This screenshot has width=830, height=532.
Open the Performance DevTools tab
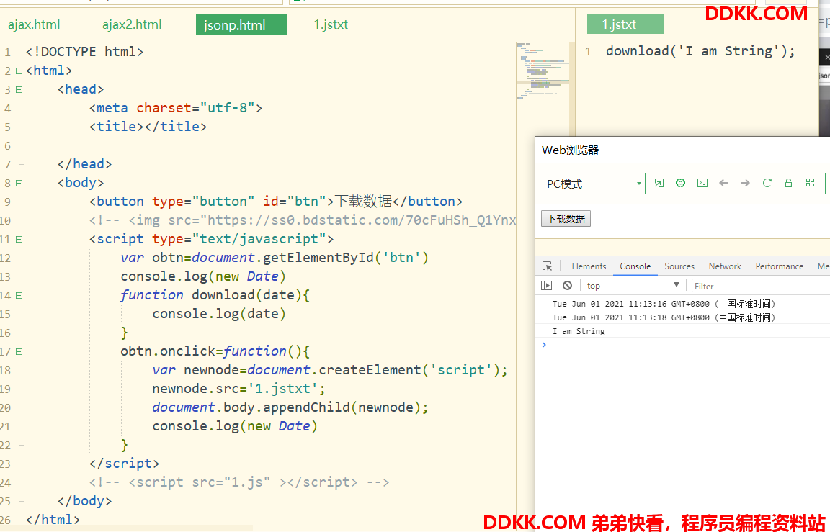click(779, 266)
